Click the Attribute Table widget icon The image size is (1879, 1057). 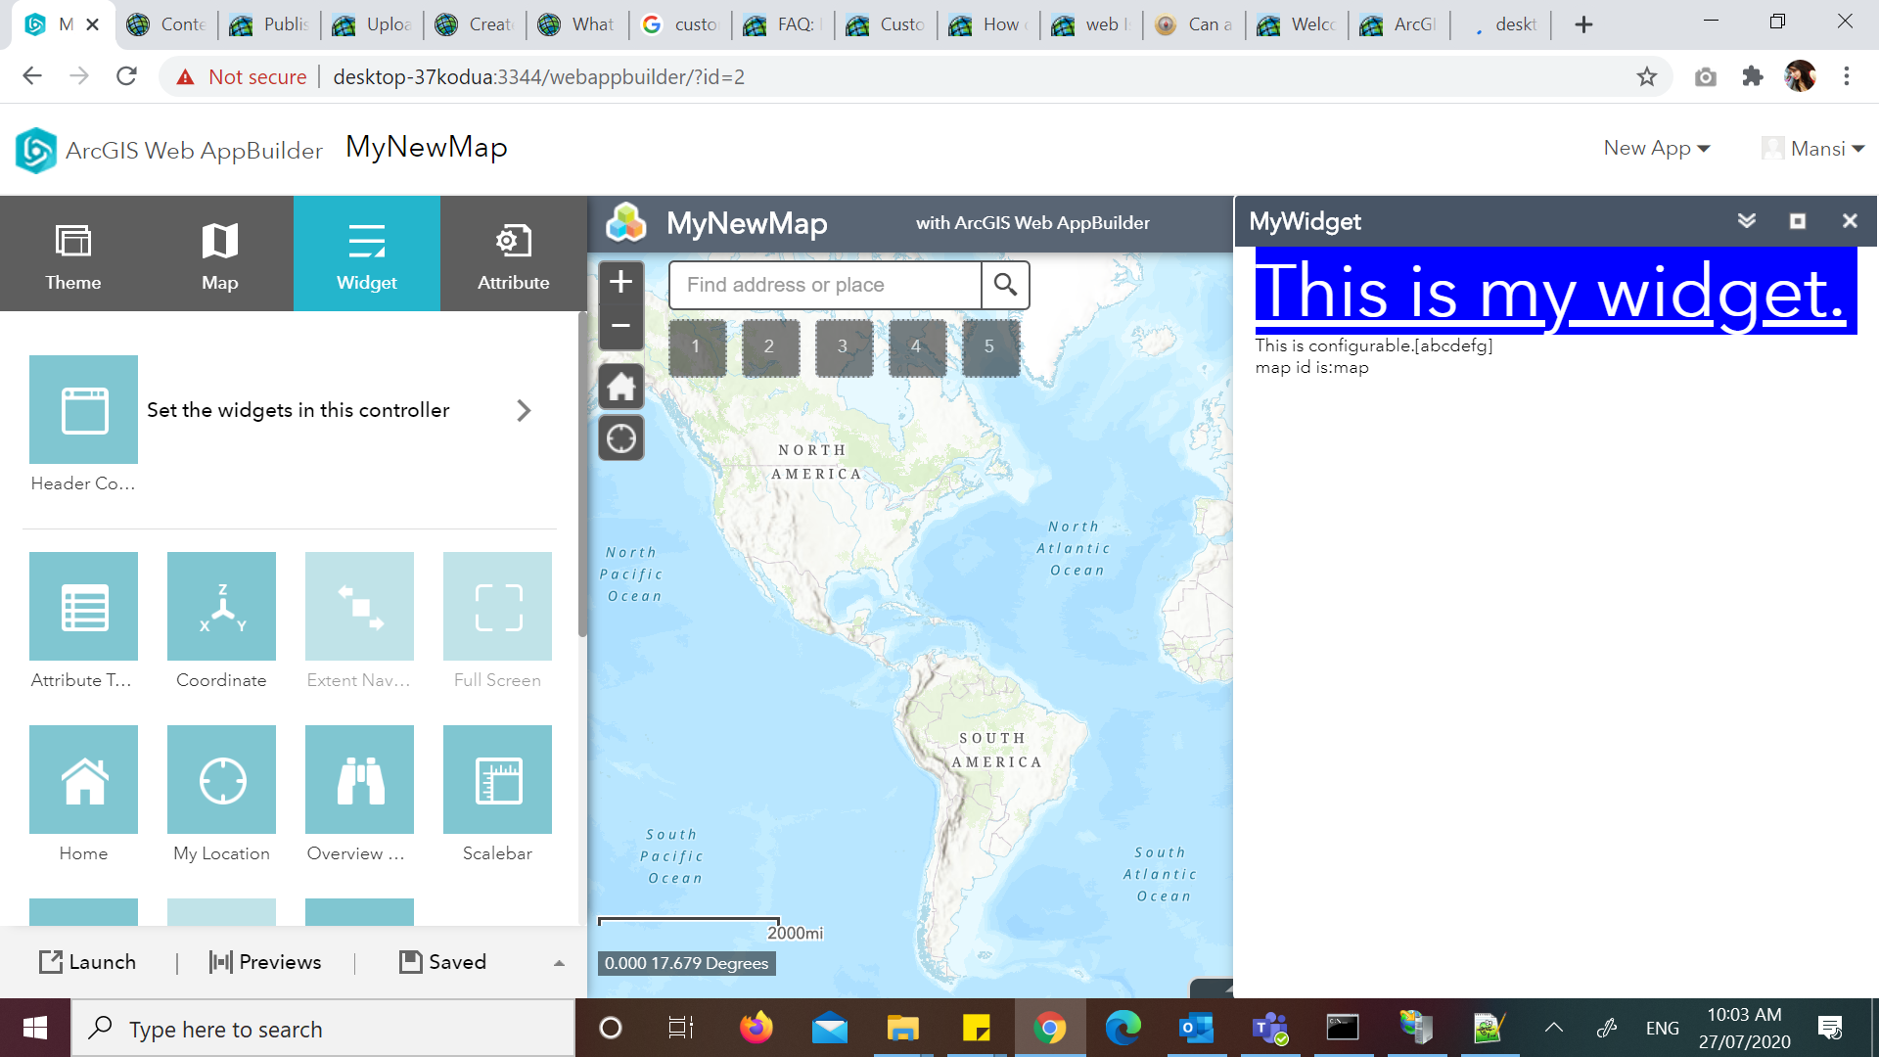[x=83, y=606]
